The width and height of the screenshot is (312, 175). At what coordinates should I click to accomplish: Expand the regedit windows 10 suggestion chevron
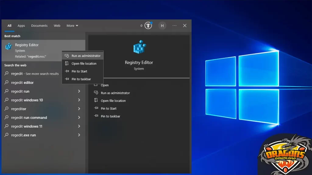point(79,100)
